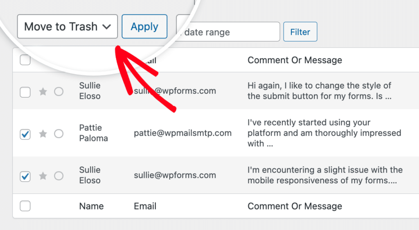Viewport: 419px width, 230px height.
Task: Toggle the select-all checkbox in table footer
Action: (x=25, y=206)
